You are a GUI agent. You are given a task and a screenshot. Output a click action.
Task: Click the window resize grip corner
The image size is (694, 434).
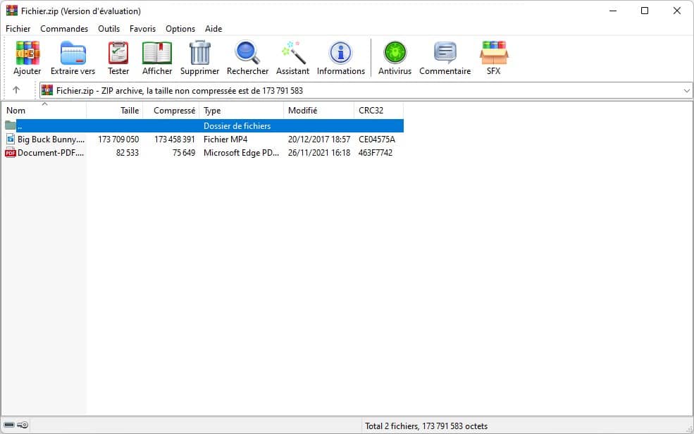coord(689,429)
